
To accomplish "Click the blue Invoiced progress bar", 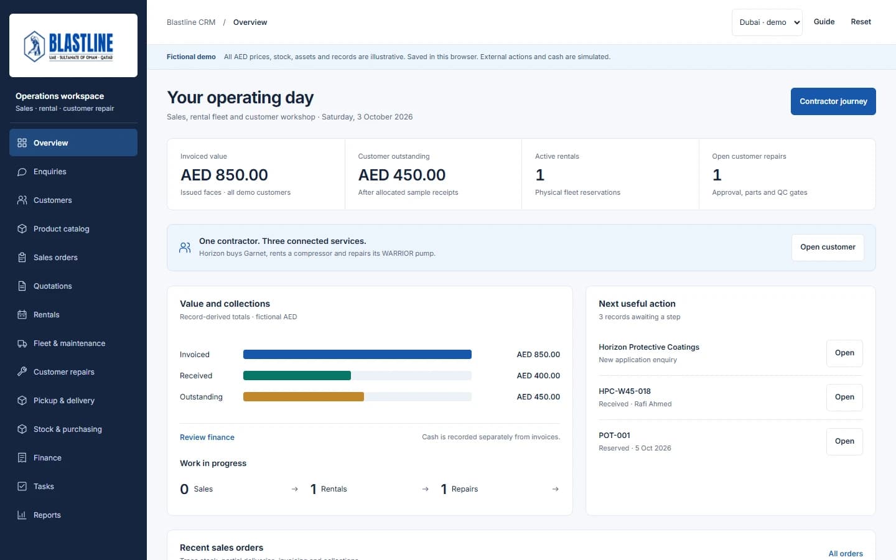I will [357, 355].
